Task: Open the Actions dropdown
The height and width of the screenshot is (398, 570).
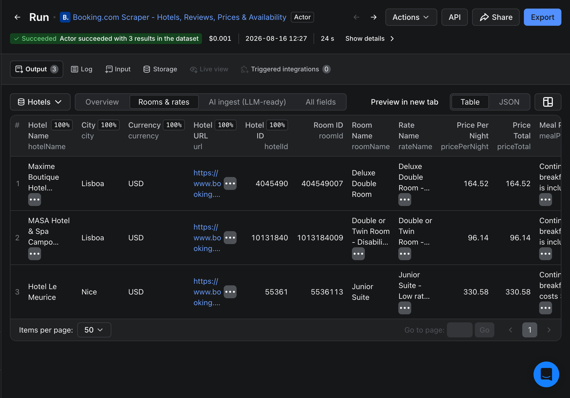Action: point(411,17)
